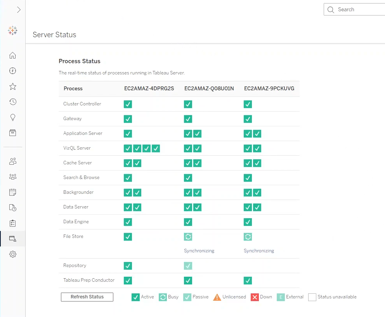Select the highlighted Server Status sidebar icon

point(12,239)
